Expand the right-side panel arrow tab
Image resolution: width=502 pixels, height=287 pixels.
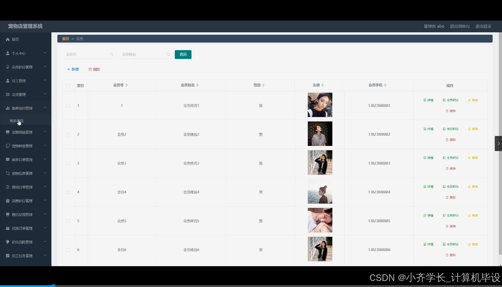point(498,143)
